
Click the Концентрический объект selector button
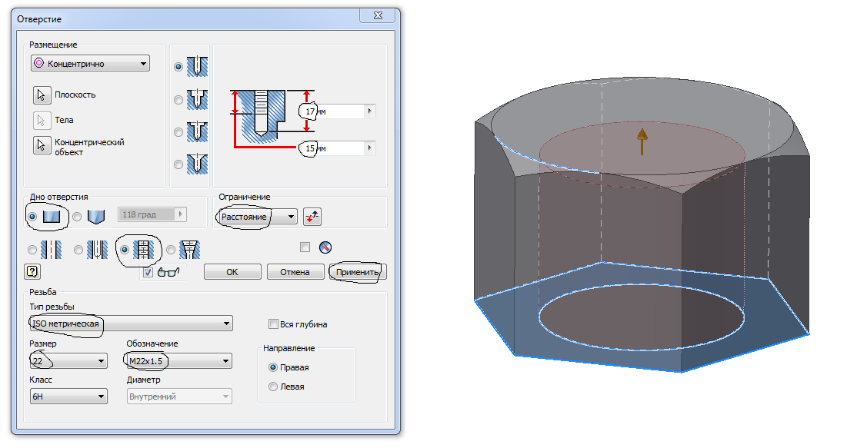42,145
